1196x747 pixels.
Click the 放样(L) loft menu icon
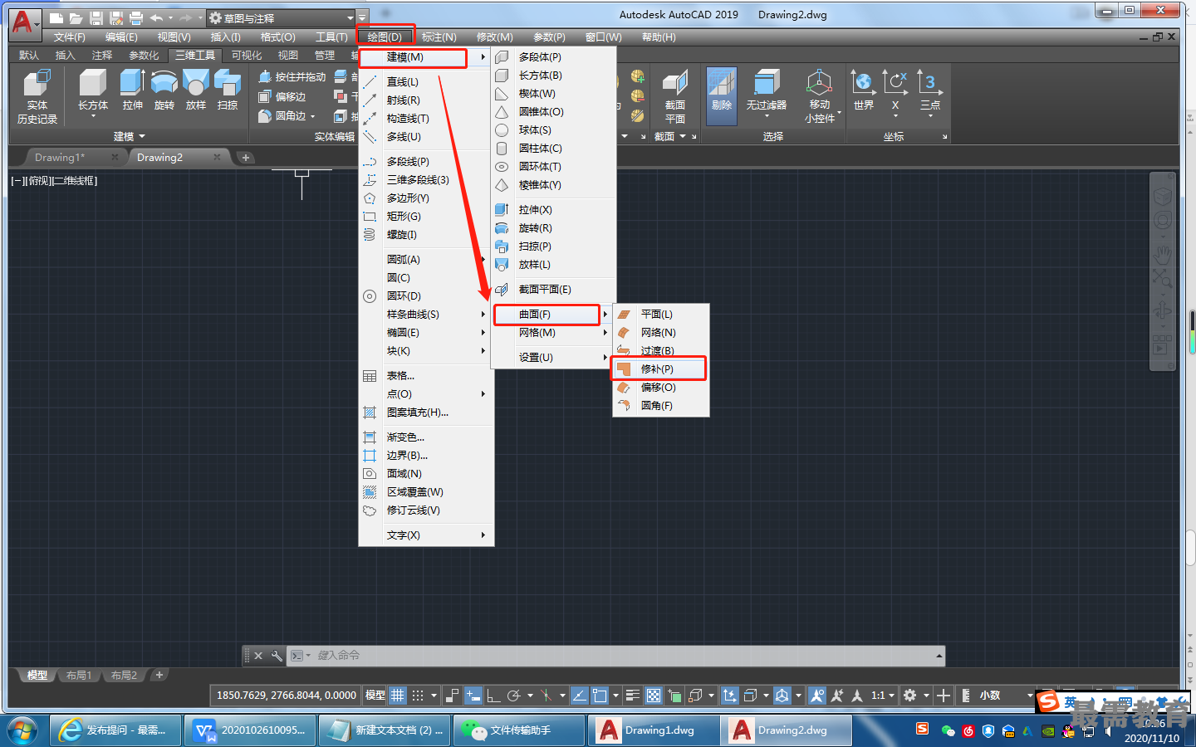click(502, 265)
